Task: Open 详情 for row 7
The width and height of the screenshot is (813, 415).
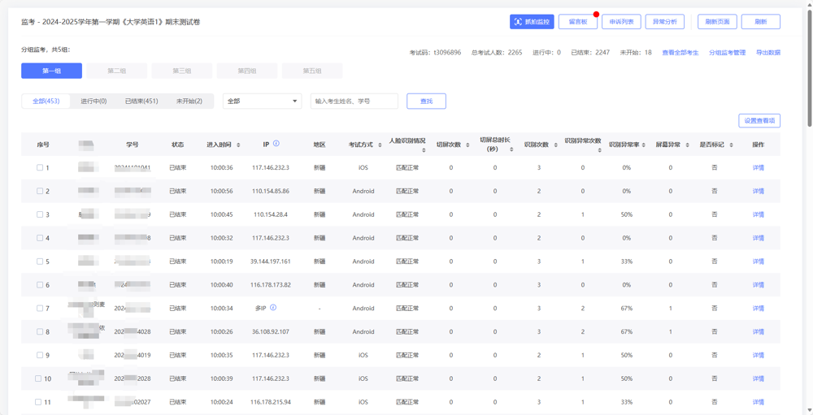Action: point(758,309)
